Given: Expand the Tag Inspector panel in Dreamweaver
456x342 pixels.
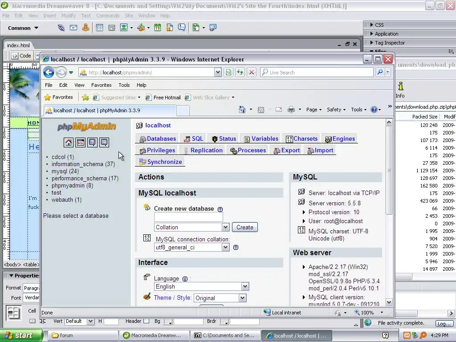Looking at the screenshot, I should click(x=372, y=43).
